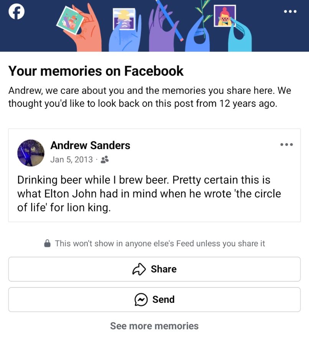Click the Your memories on Facebook heading

tap(96, 71)
